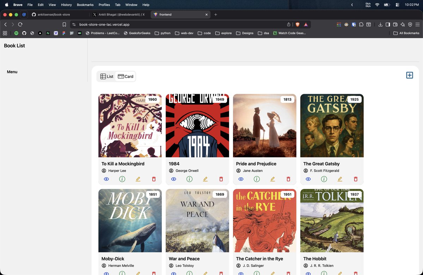Expand the explore bookmarks folder

click(223, 33)
